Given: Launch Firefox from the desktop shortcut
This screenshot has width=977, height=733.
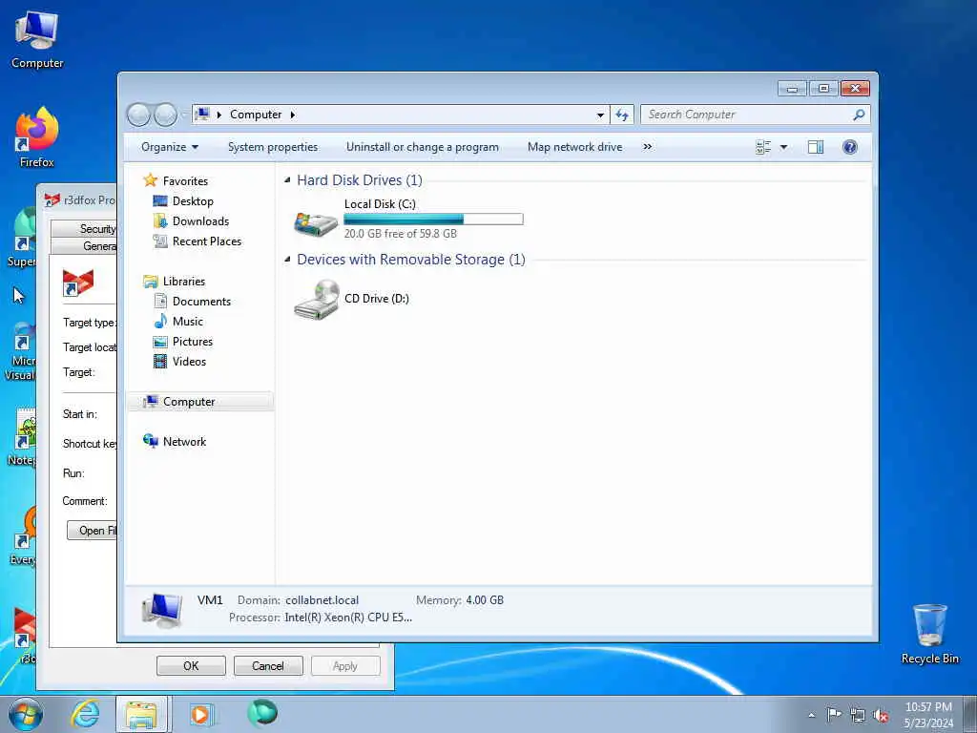Looking at the screenshot, I should click(x=37, y=137).
